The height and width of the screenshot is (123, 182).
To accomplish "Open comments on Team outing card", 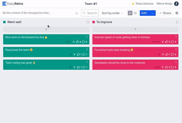I will [84, 67].
